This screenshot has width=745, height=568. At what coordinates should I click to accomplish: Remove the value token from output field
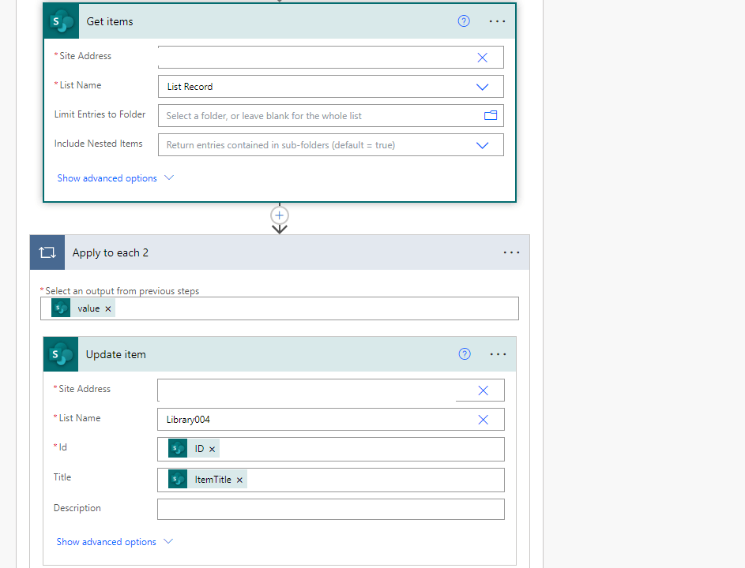coord(108,309)
